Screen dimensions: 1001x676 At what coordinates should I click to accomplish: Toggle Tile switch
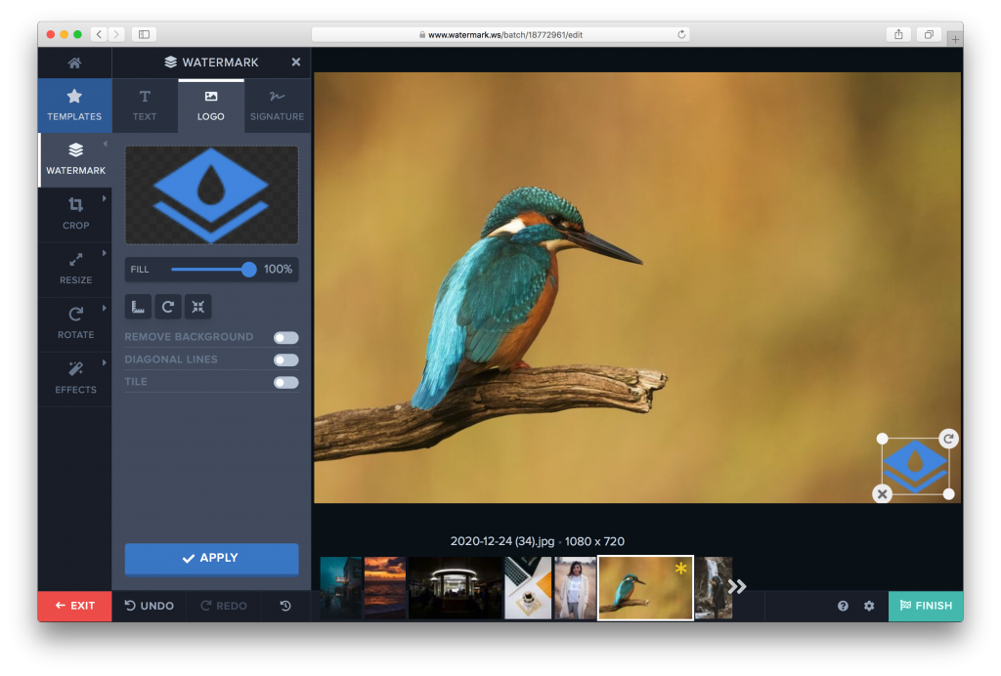tap(286, 382)
